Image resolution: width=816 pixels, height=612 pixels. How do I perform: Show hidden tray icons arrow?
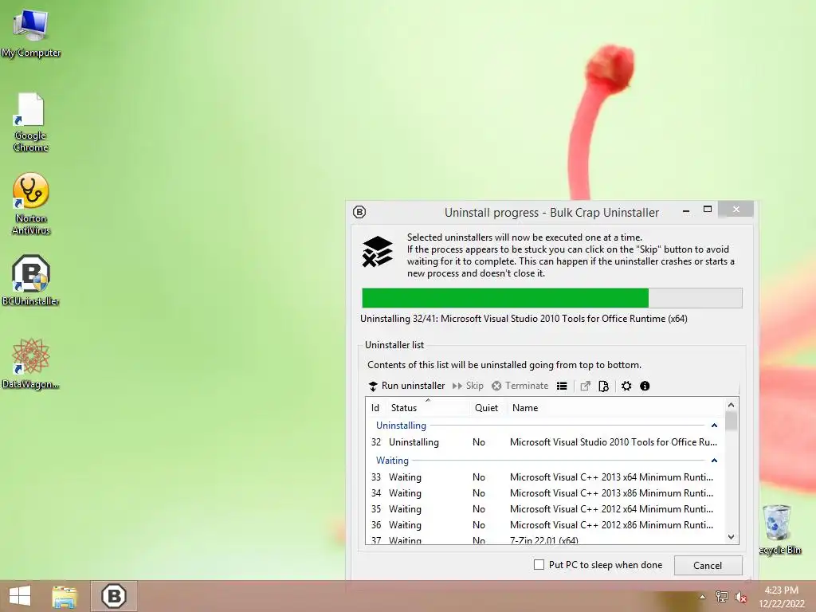(702, 597)
